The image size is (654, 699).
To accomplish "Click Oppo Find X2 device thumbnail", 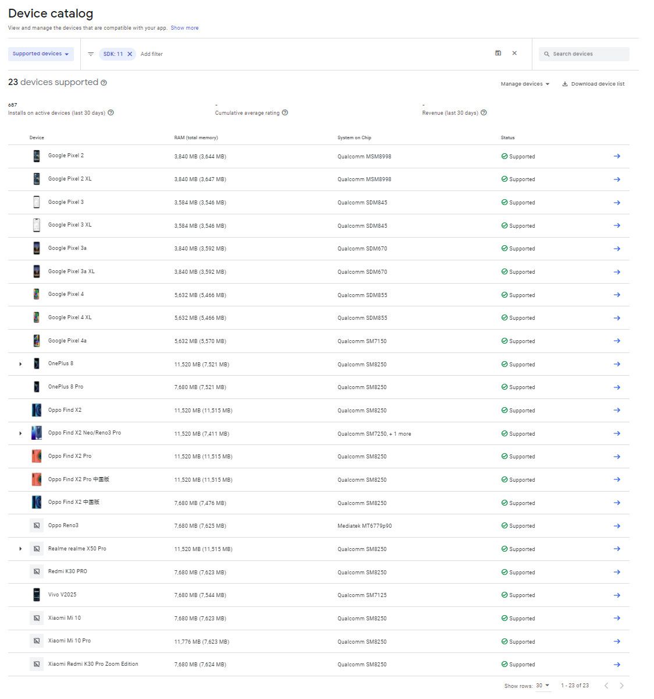I will (x=37, y=410).
